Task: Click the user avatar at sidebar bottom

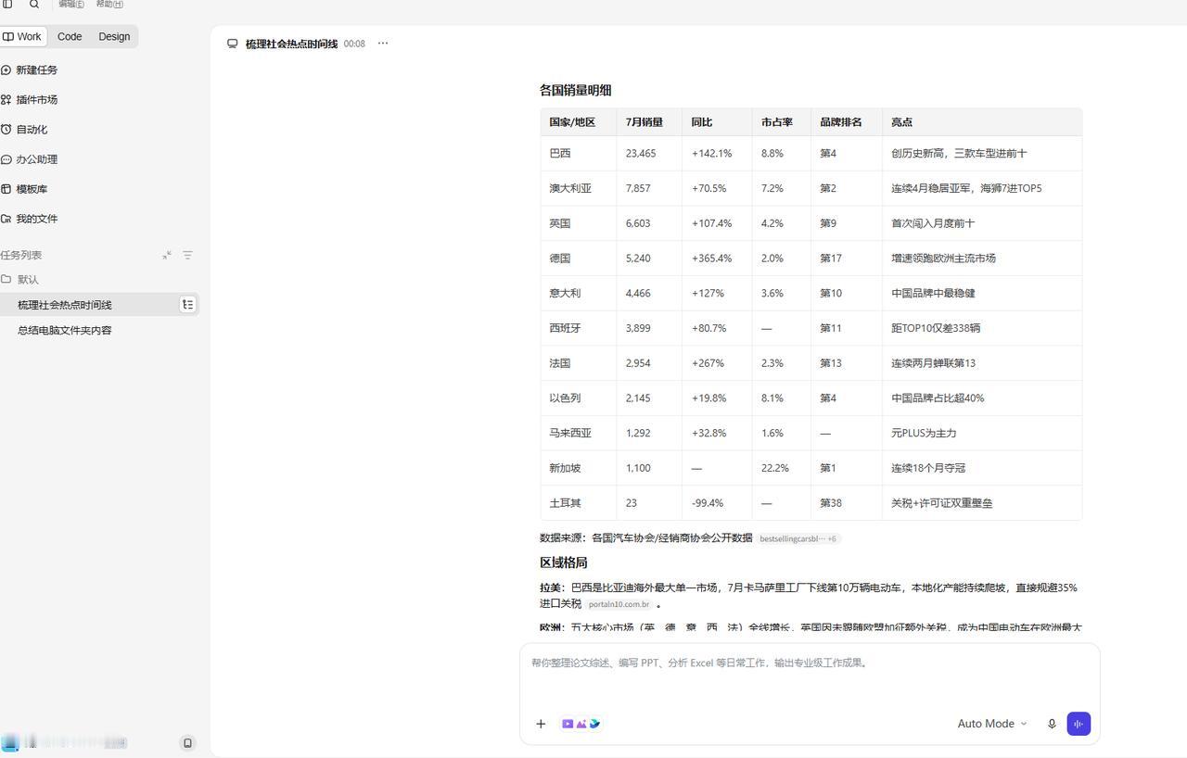Action: [x=9, y=742]
